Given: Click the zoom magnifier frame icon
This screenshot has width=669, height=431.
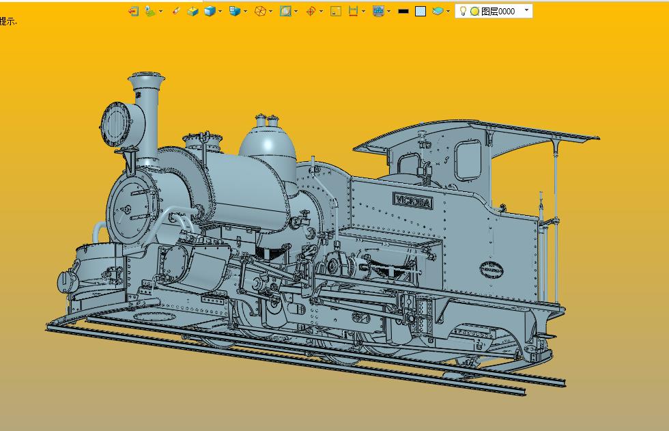Looking at the screenshot, I should (x=285, y=11).
